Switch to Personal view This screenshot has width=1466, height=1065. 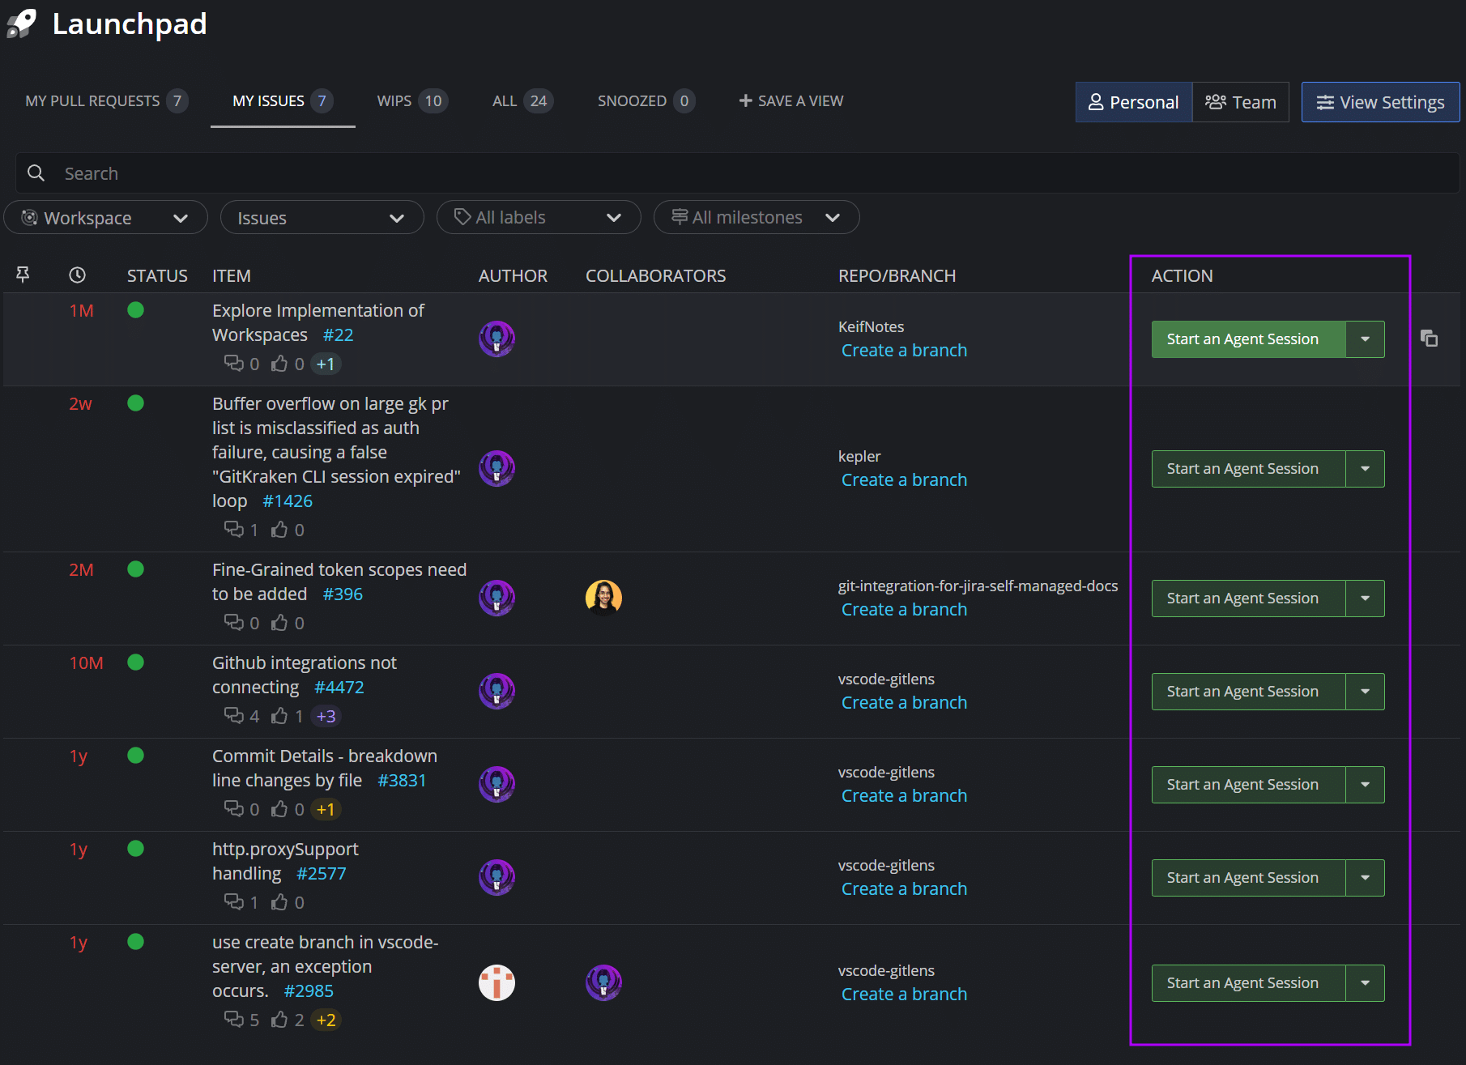tap(1133, 102)
